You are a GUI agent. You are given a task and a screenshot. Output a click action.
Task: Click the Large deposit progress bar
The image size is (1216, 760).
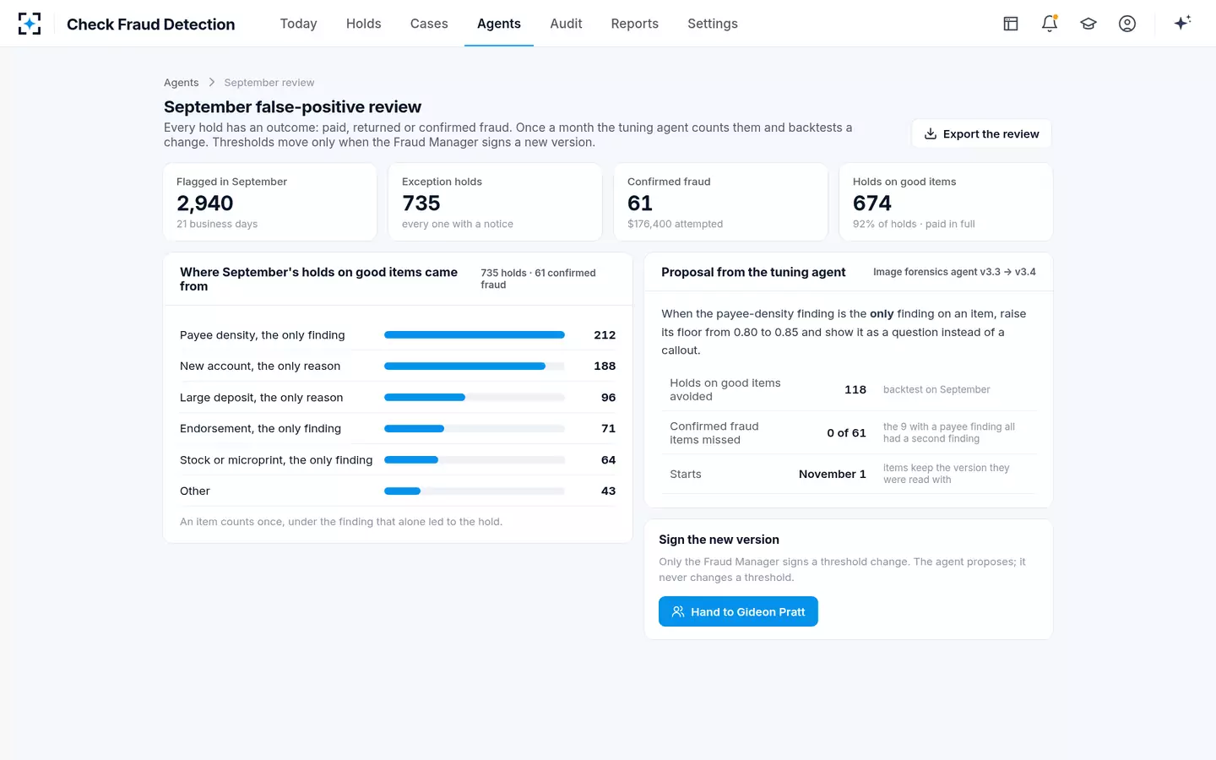(475, 397)
